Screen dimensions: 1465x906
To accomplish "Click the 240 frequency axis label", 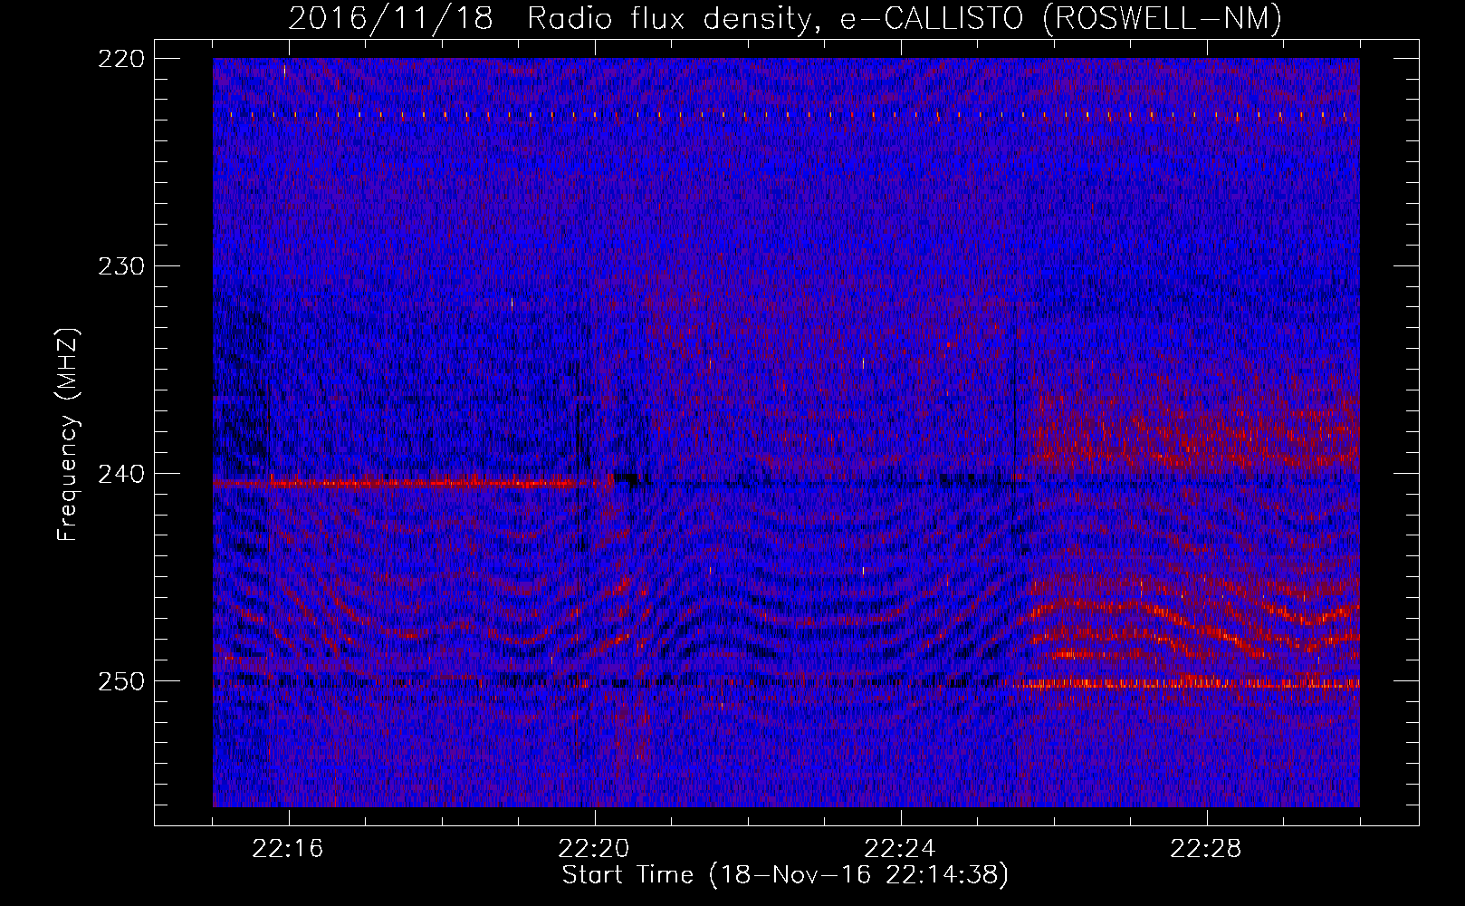I will 120,474.
